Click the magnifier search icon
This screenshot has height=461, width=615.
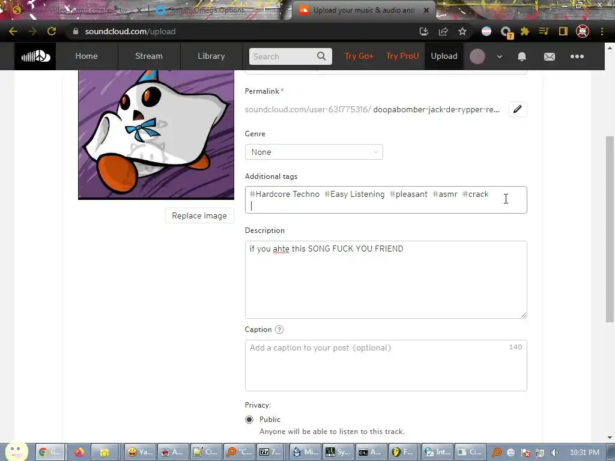[322, 56]
